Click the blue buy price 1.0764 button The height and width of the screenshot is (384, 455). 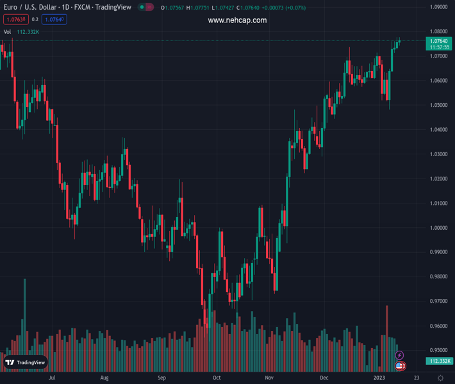click(x=54, y=20)
